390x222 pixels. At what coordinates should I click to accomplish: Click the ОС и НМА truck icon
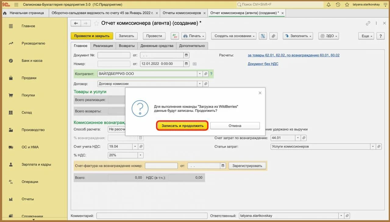11,147
